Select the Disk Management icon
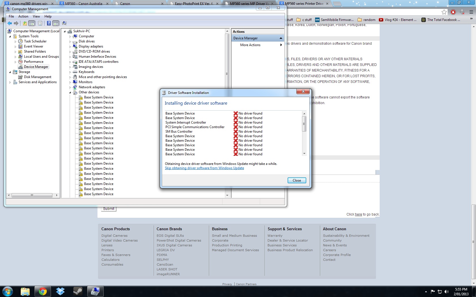This screenshot has height=297, width=476. 20,77
